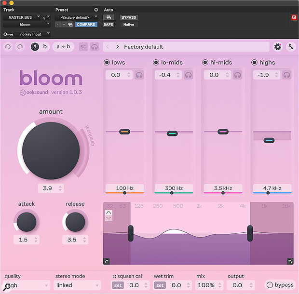
Task: Click the squash cal set button
Action: pyautogui.click(x=118, y=285)
